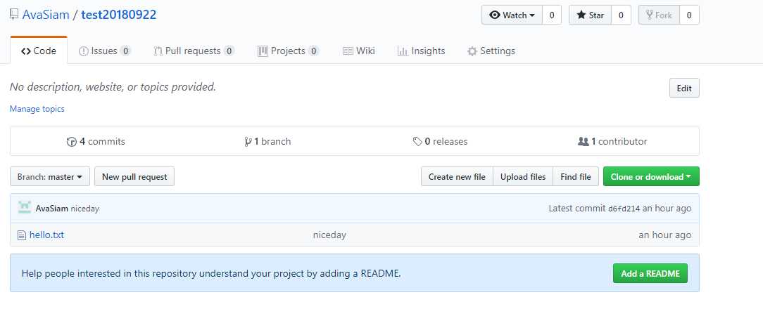This screenshot has height=335, width=763.
Task: Expand the Clone or download dropdown
Action: 651,177
